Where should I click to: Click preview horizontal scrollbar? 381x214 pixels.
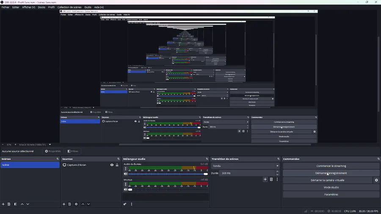pos(215,145)
